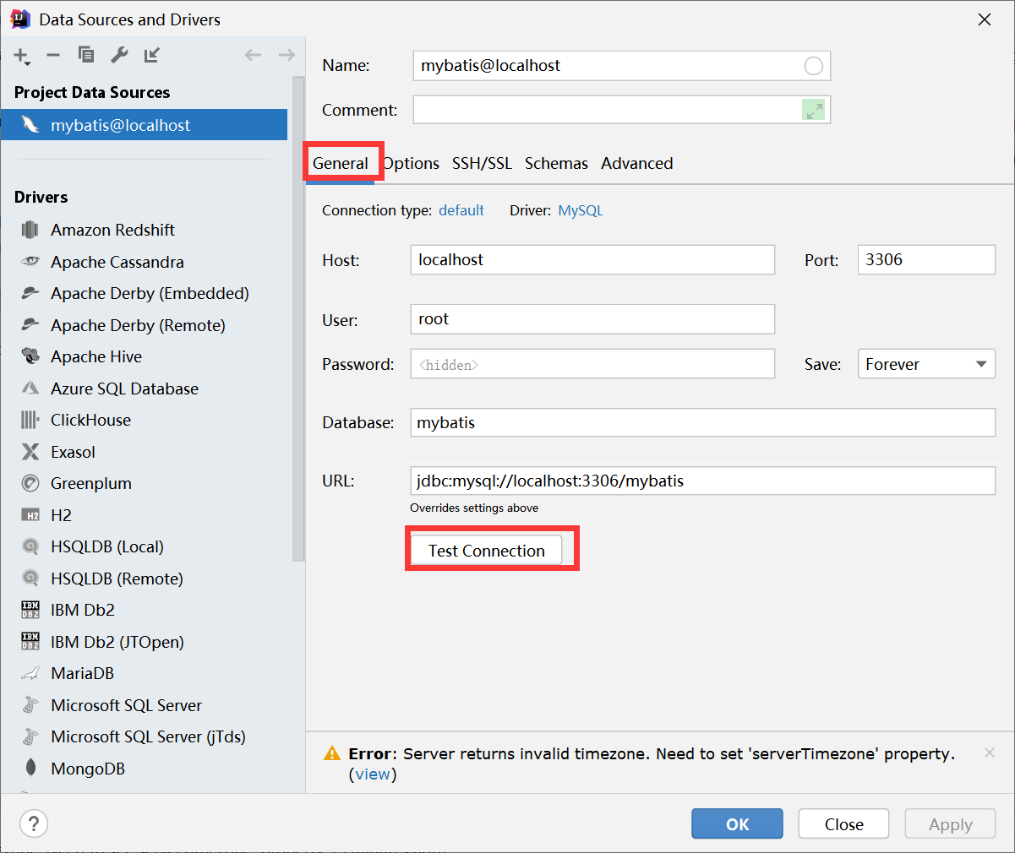Dismiss the error message with X
Viewport: 1015px width, 853px height.
(990, 752)
